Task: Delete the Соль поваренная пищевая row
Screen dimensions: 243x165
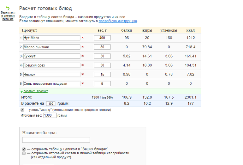Action: 83,84
